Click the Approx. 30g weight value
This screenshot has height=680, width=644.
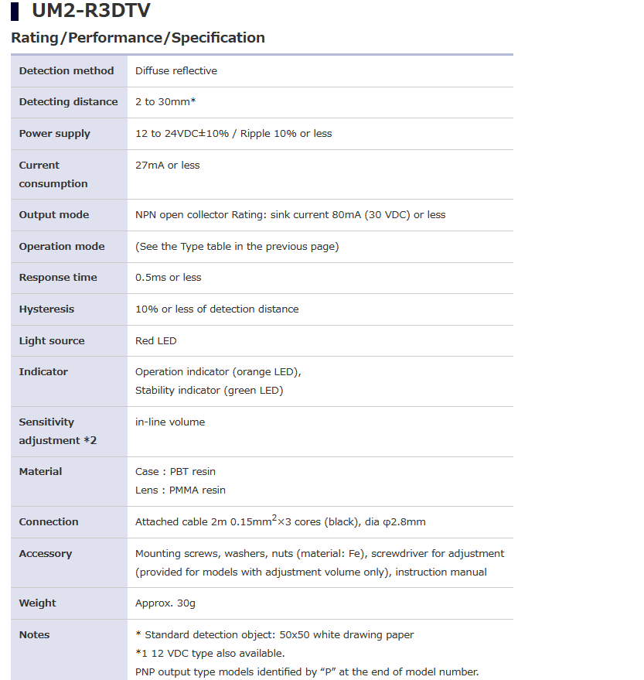165,603
